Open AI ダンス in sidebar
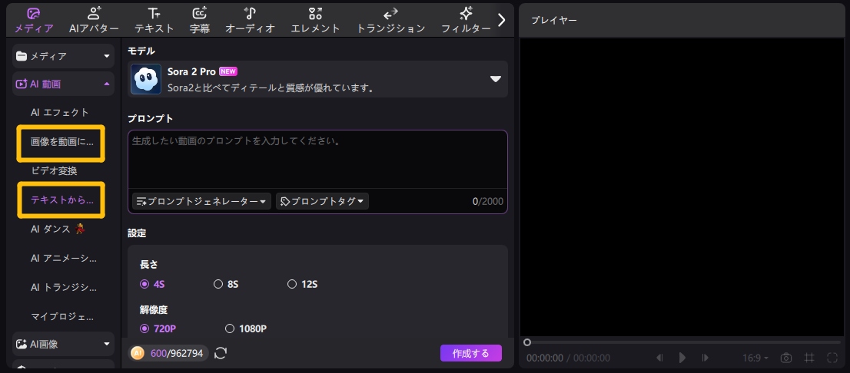The width and height of the screenshot is (850, 373). pyautogui.click(x=58, y=229)
